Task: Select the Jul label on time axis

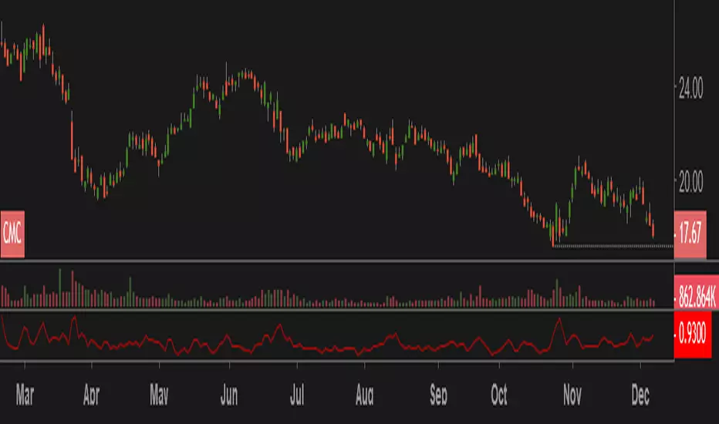Action: click(297, 394)
